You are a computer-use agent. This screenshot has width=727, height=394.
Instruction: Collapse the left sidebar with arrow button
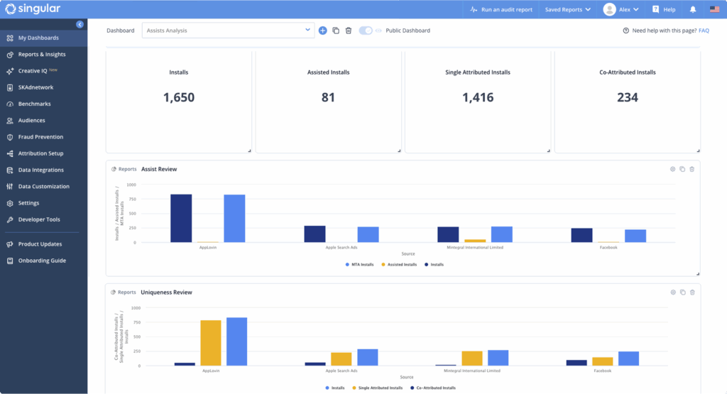coord(80,24)
